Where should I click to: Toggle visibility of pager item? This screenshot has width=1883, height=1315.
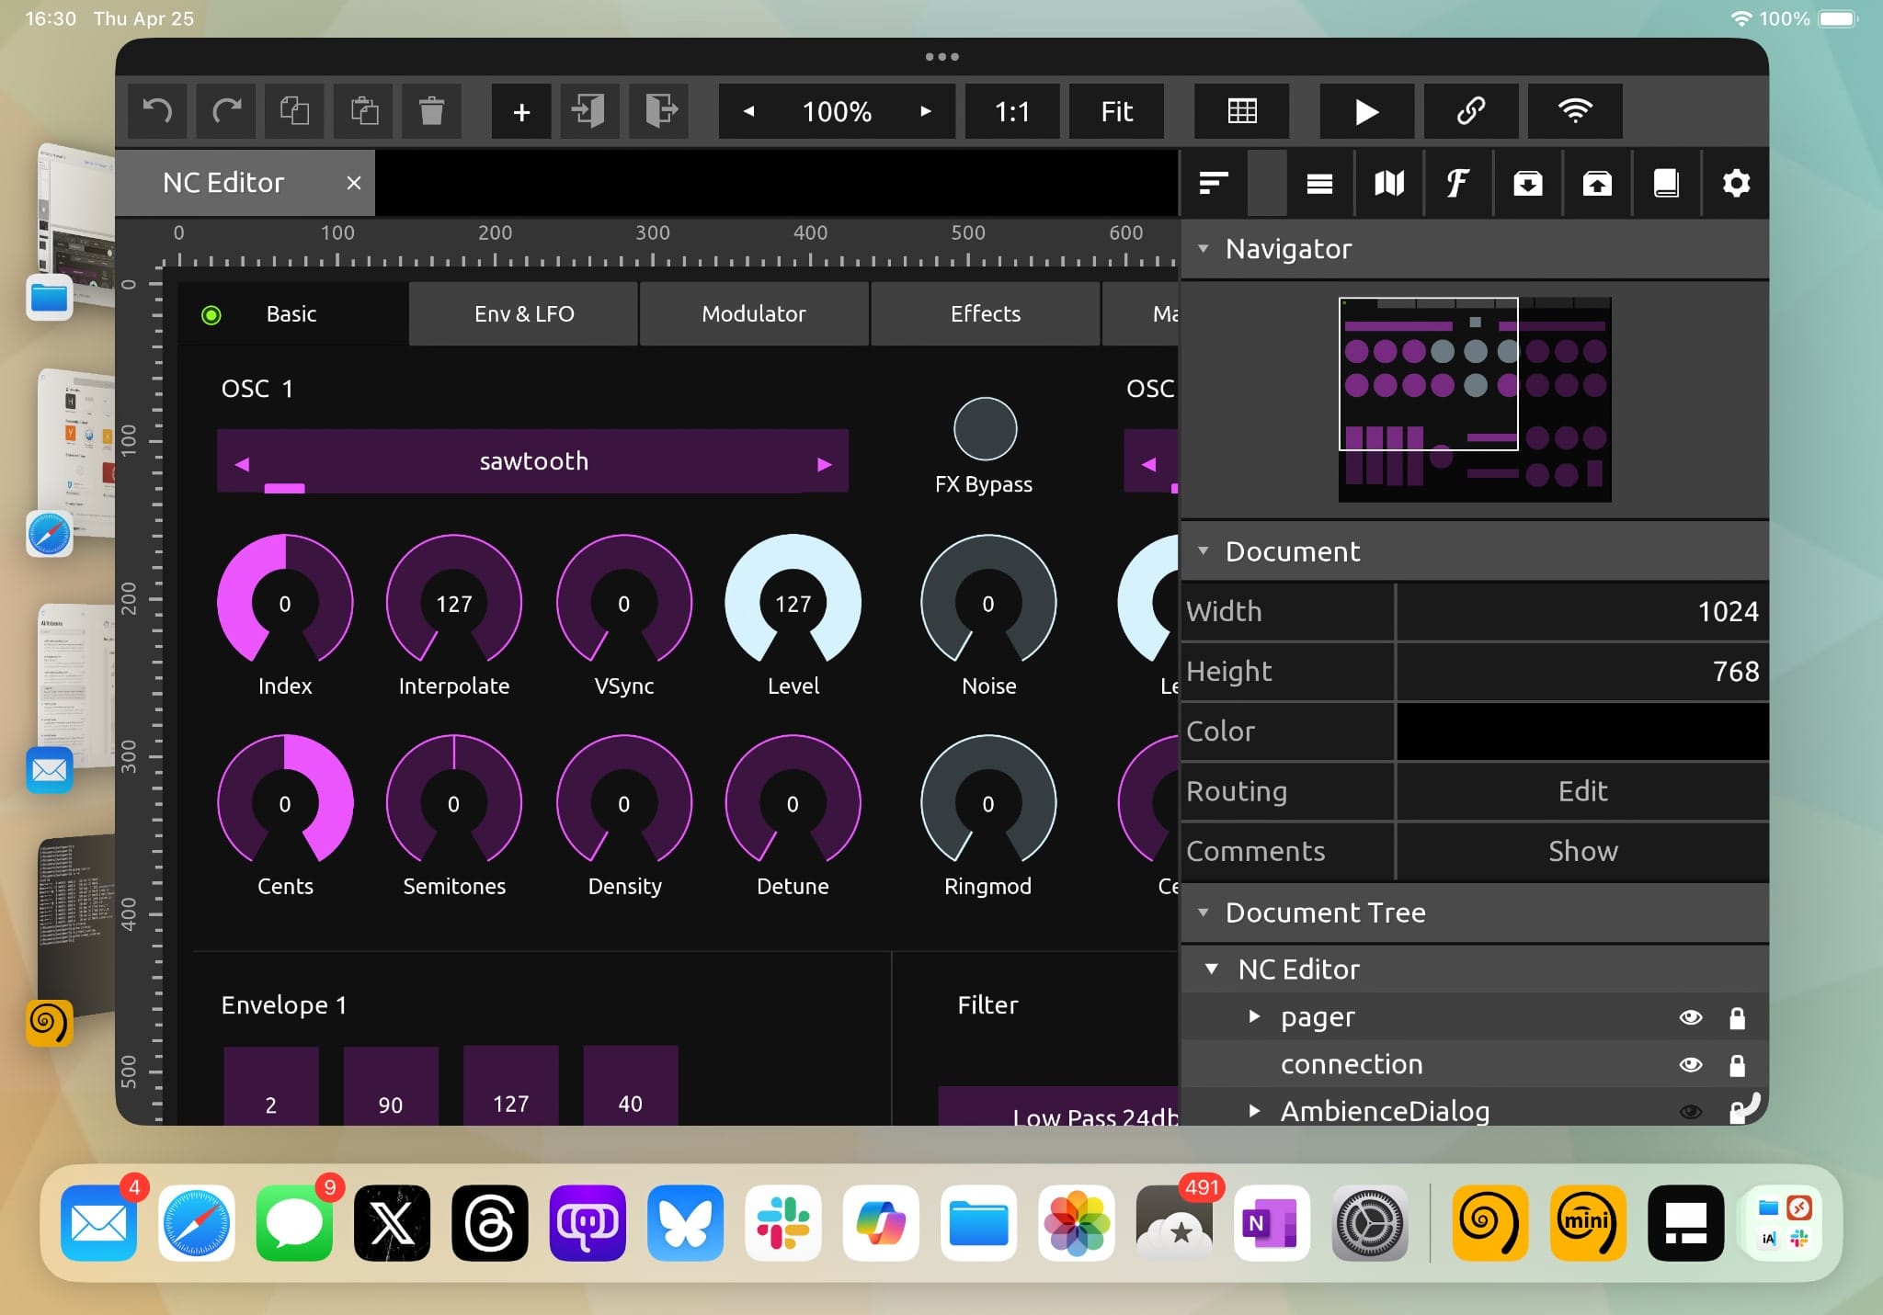[x=1691, y=1017]
